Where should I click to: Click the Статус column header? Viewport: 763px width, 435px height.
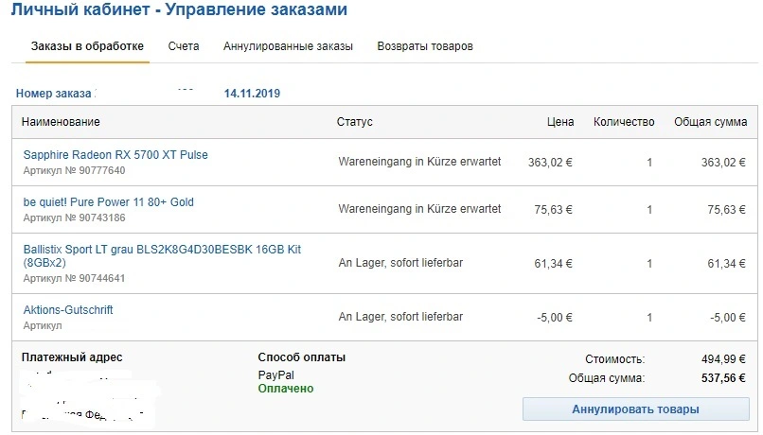354,121
